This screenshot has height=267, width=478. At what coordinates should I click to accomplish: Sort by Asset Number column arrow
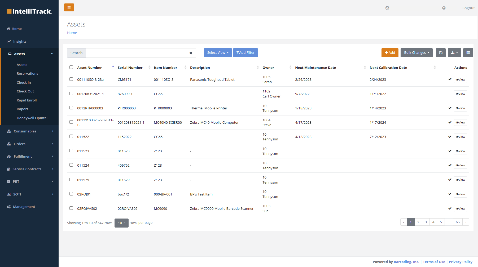click(x=113, y=67)
